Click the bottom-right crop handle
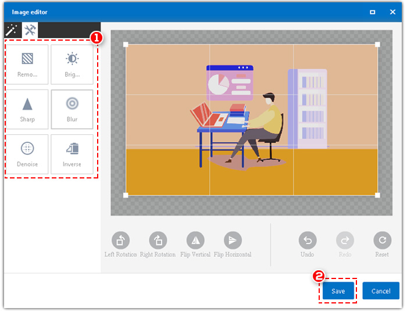Image resolution: width=407 pixels, height=311 pixels. 377,195
